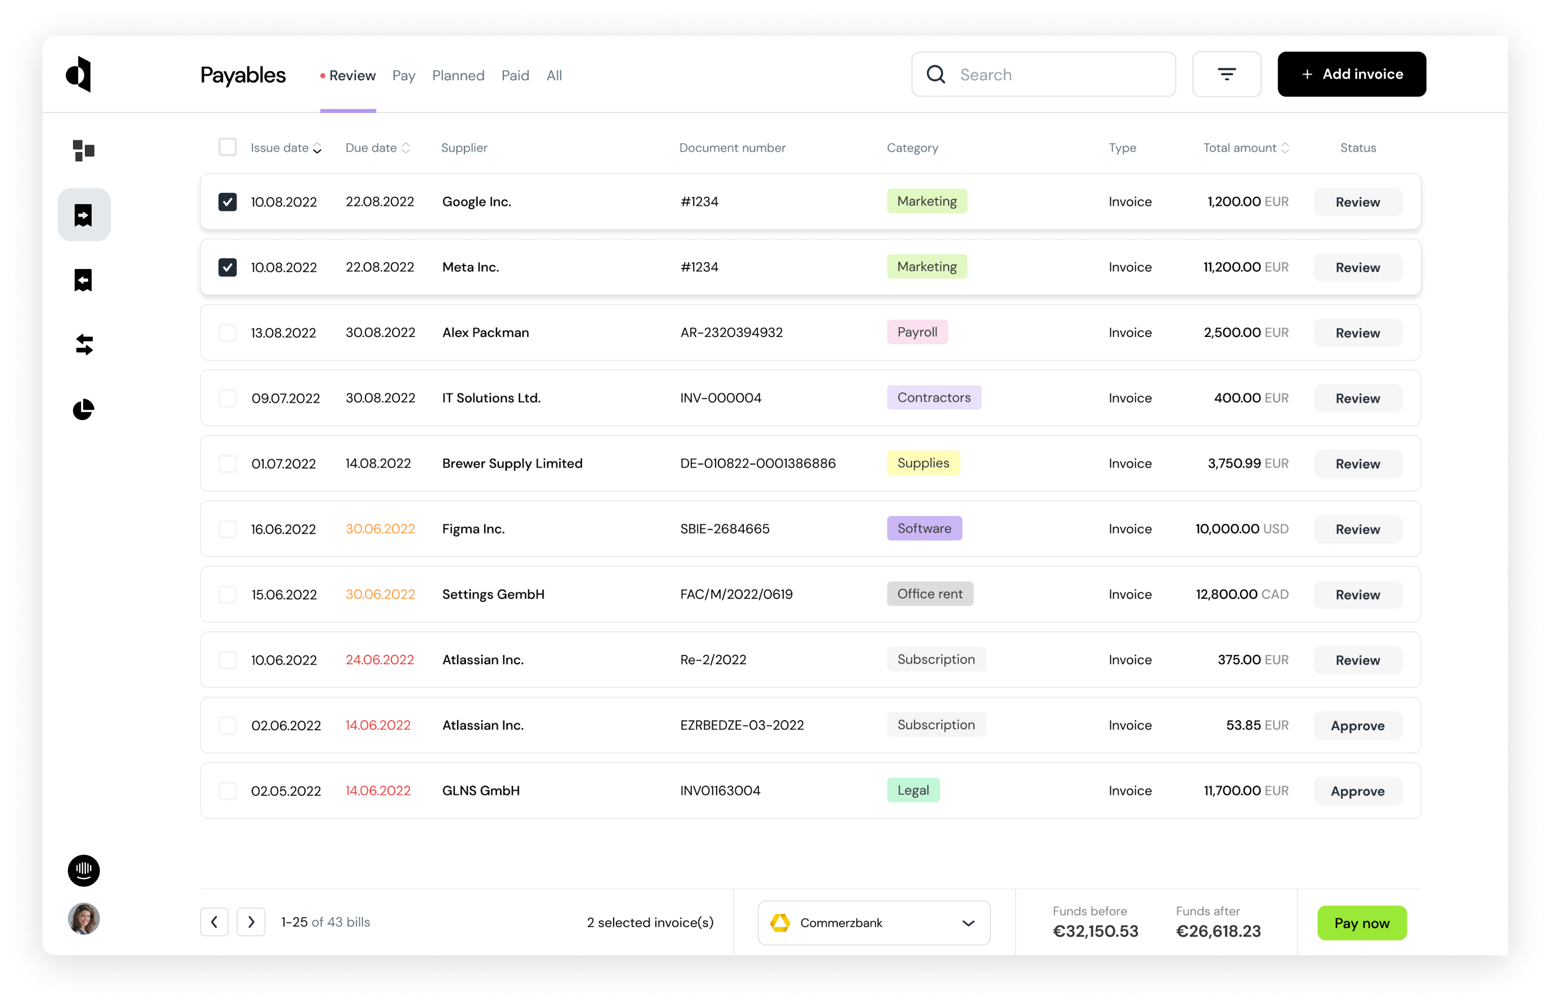The height and width of the screenshot is (1005, 1556).
Task: Open the dashboard icon in sidebar
Action: point(84,150)
